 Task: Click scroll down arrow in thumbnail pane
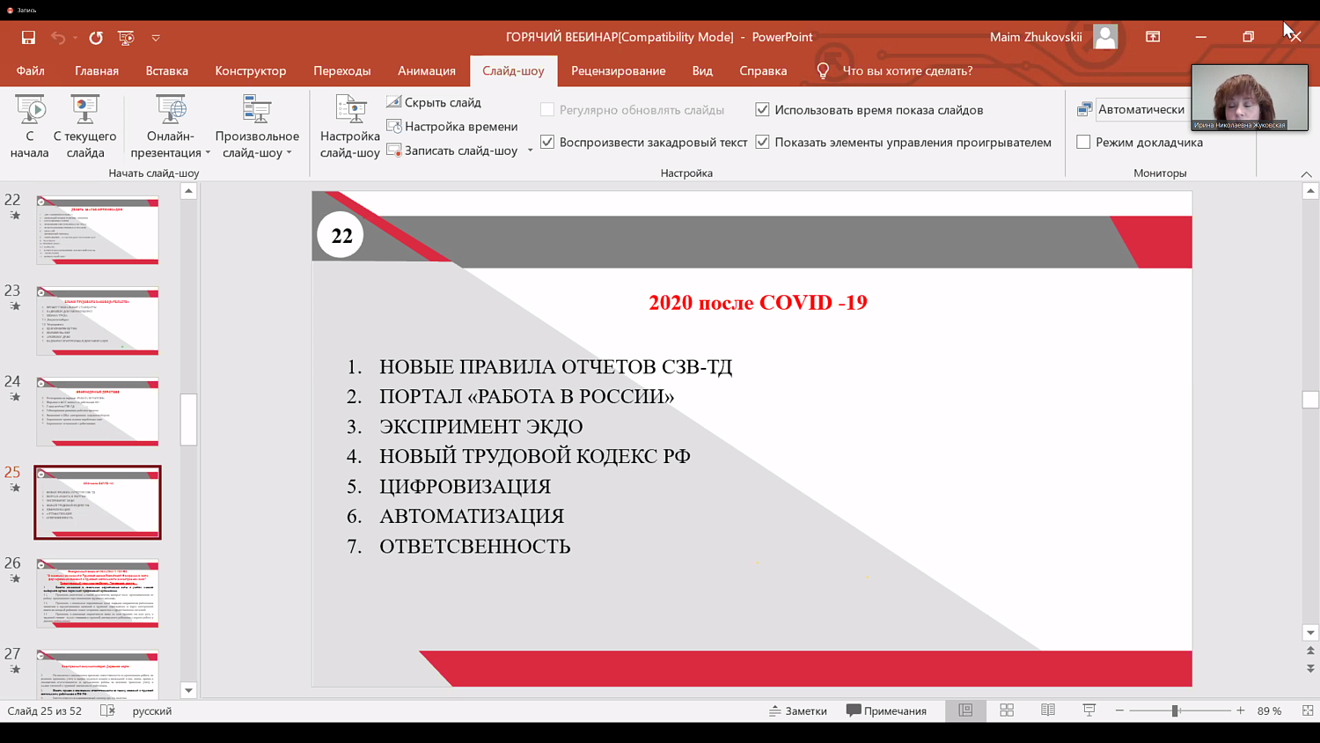click(x=188, y=691)
